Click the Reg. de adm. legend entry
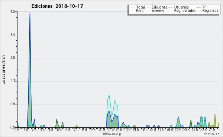The height and width of the screenshot is (137, 223). pyautogui.click(x=182, y=11)
